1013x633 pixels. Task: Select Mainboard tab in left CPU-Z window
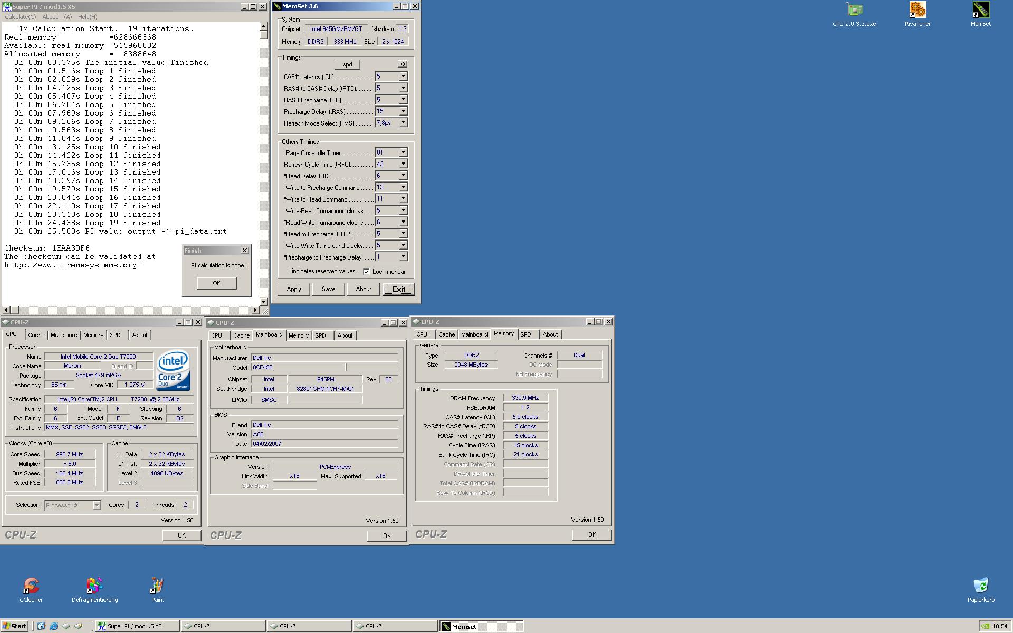click(64, 335)
